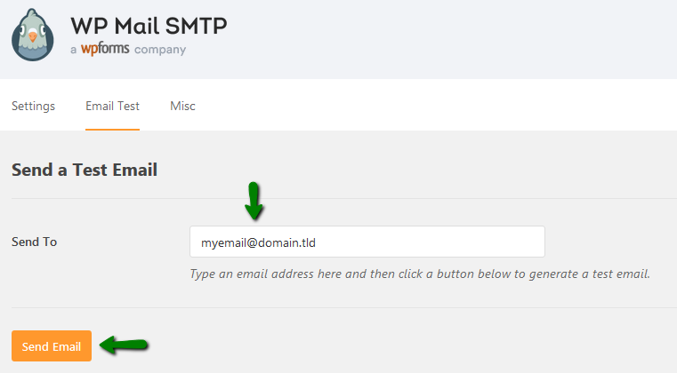Click the pigeon's orange beak
The image size is (677, 373).
point(33,36)
